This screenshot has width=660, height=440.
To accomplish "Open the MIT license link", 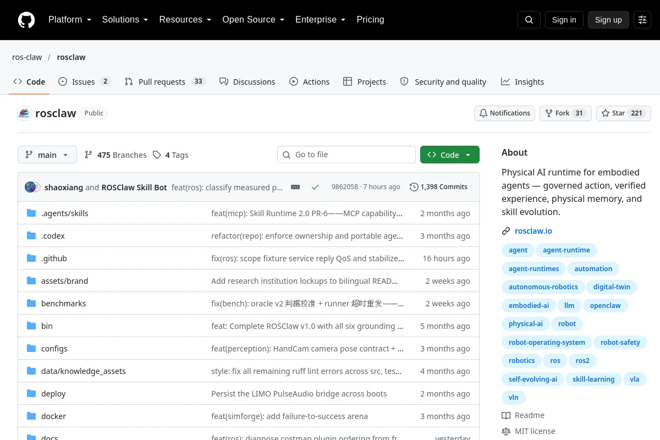I will coord(529,432).
